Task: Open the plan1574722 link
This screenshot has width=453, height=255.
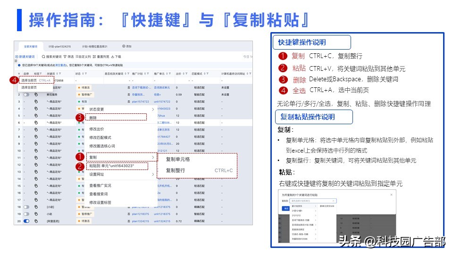Action: click(141, 102)
